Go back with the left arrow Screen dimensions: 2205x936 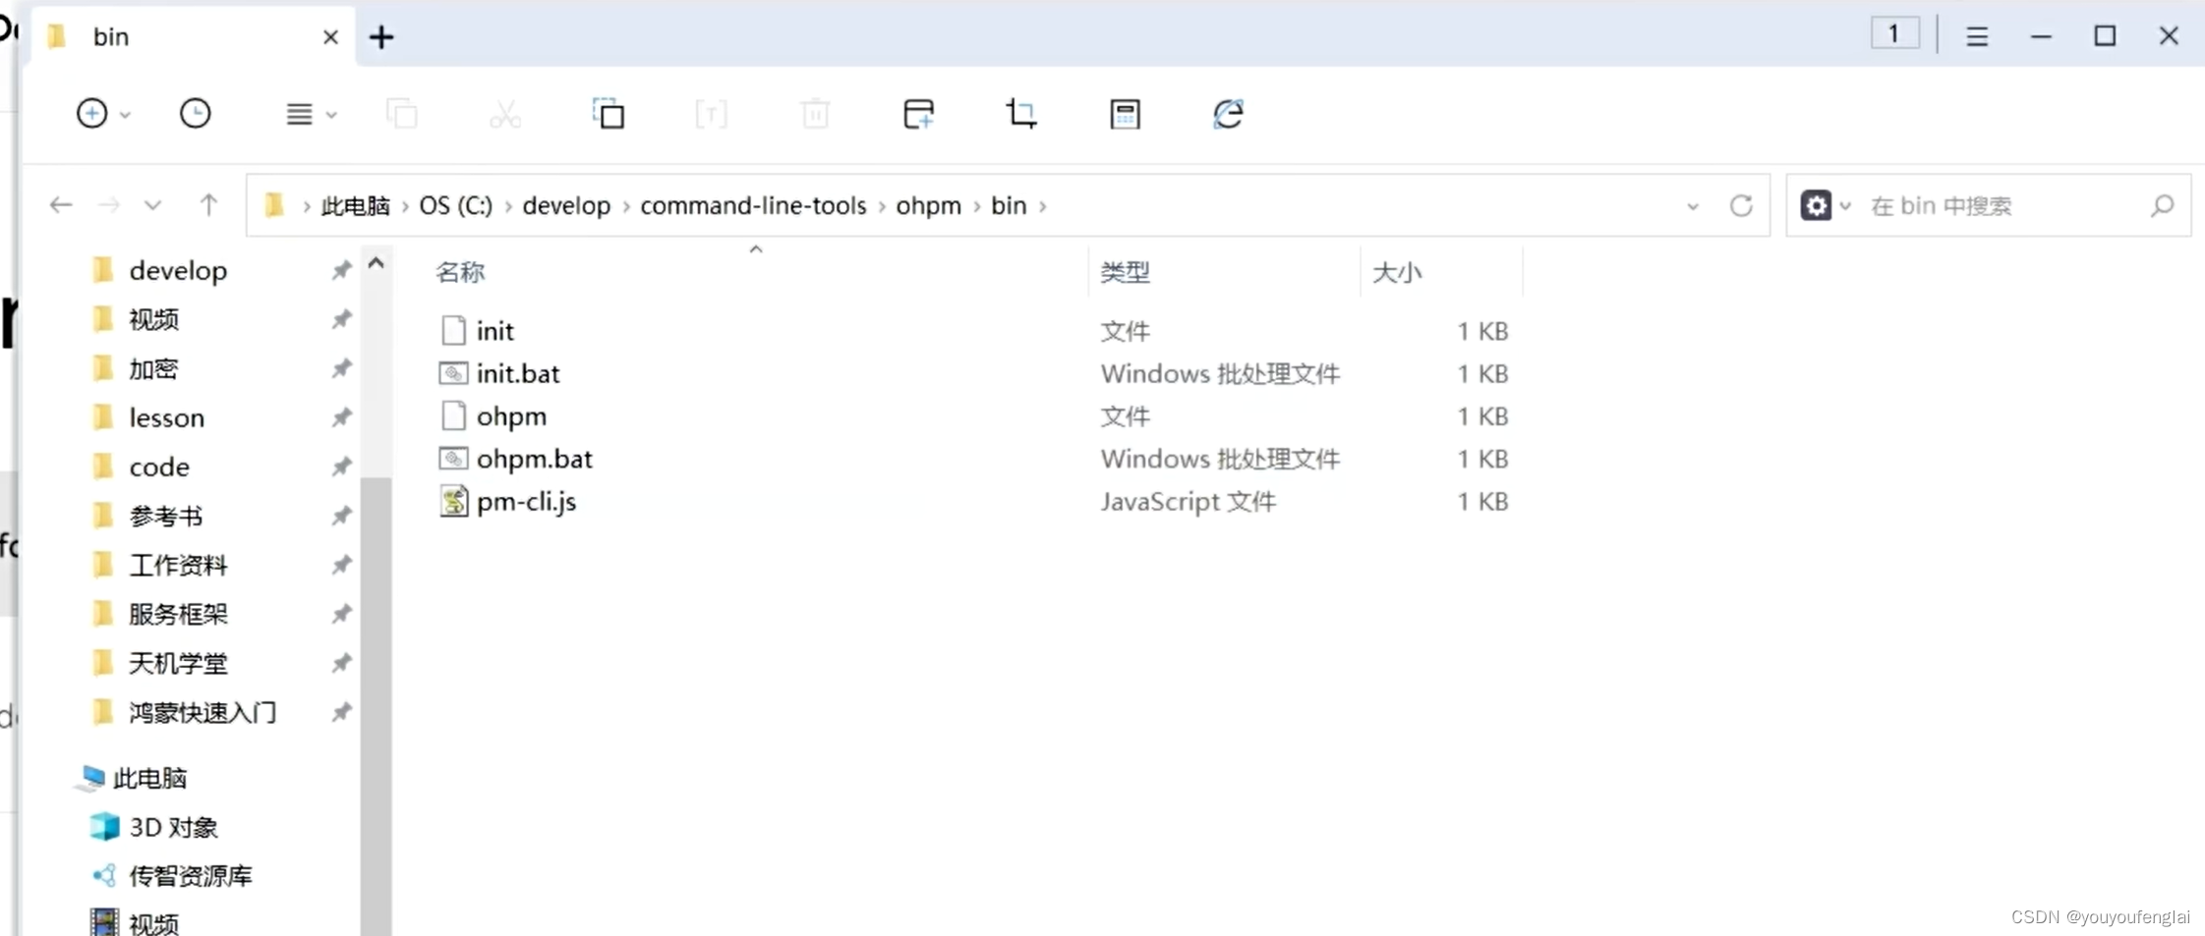pyautogui.click(x=61, y=205)
